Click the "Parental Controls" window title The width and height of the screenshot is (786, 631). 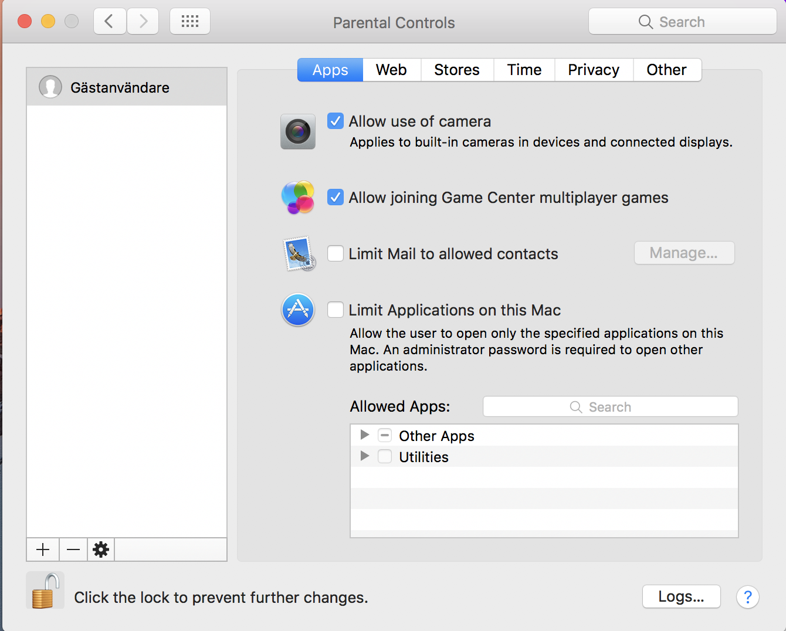pos(394,23)
